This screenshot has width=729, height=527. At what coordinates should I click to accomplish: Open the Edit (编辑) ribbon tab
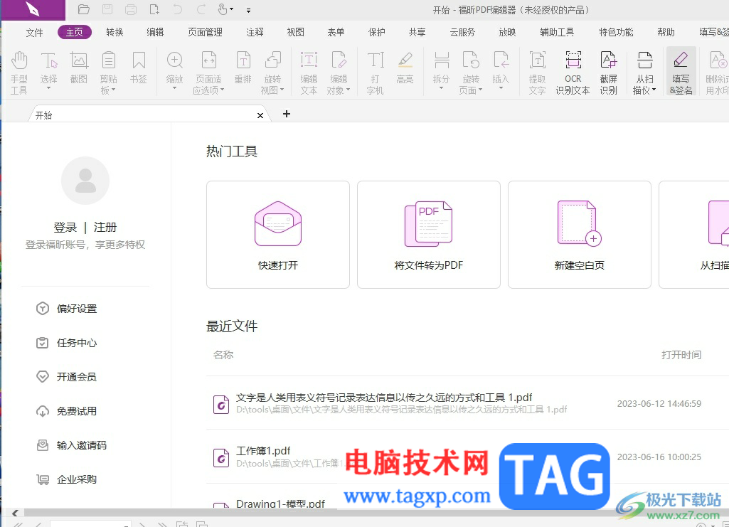pyautogui.click(x=155, y=32)
